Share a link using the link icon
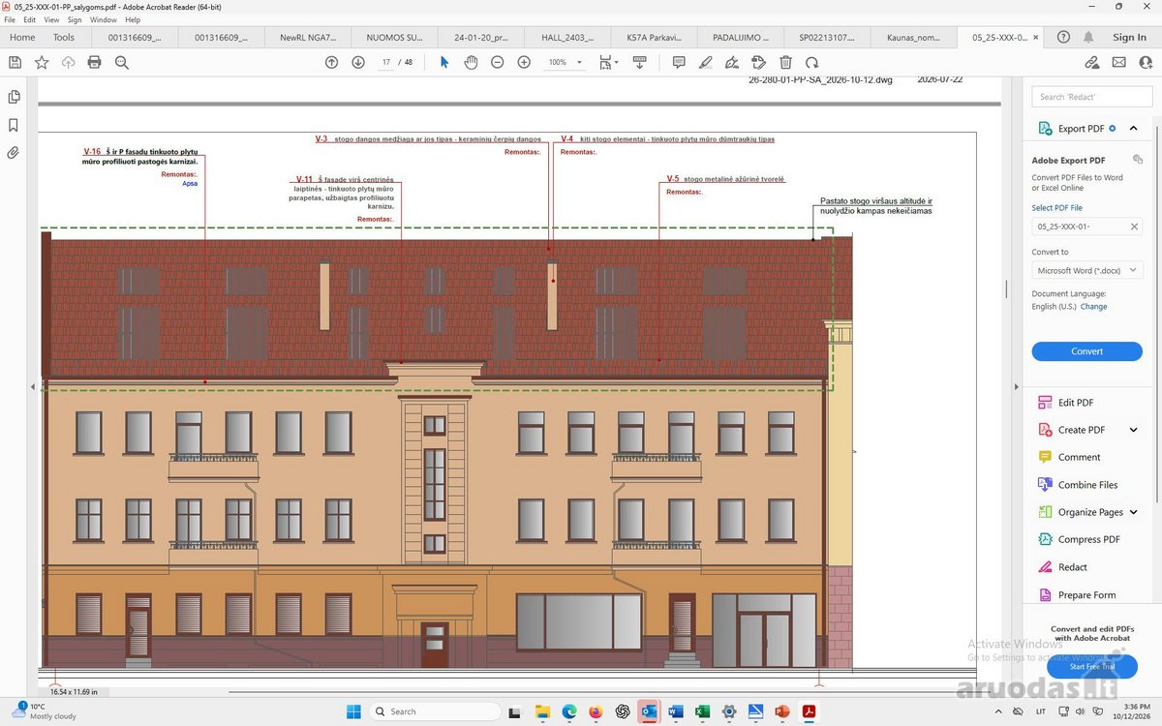 [1092, 62]
